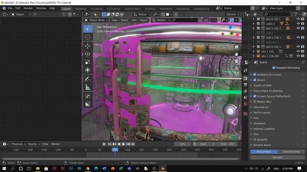
Task: Open the Scene properties tab
Action: (x=245, y=97)
